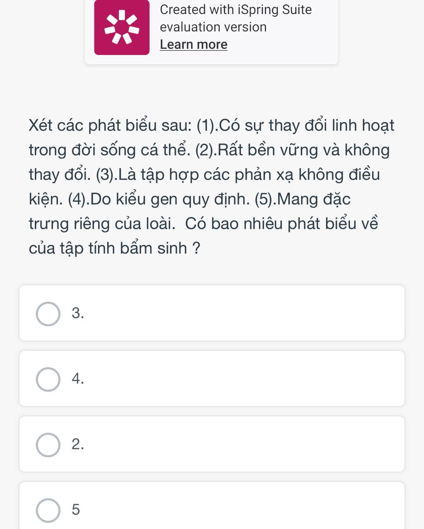The image size is (424, 529).
Task: Click the answer option card labeled 4.
Action: coord(212,378)
